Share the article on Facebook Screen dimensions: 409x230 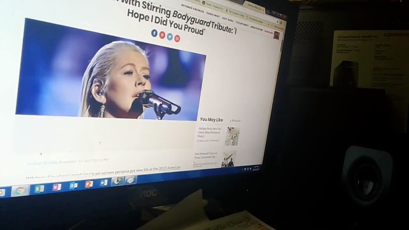point(154,33)
